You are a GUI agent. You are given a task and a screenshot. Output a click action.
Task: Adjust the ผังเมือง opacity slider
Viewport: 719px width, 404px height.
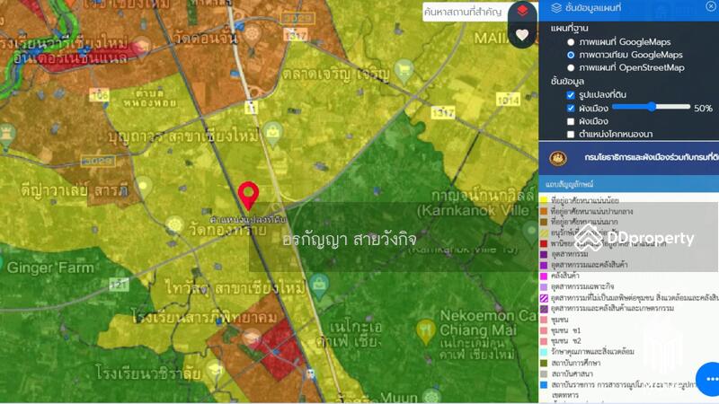click(x=651, y=107)
